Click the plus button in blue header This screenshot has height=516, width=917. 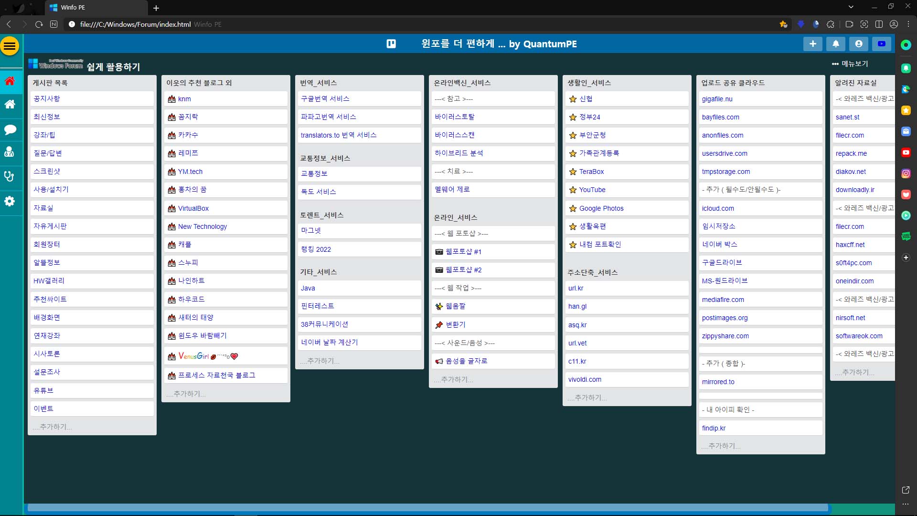(813, 44)
